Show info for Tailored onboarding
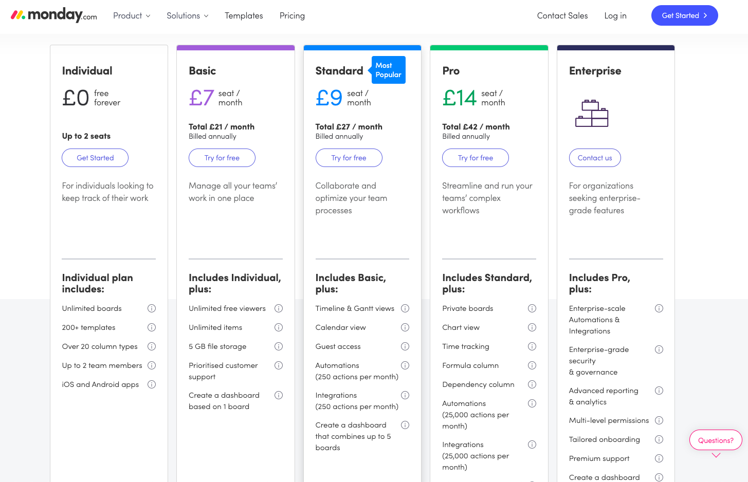The image size is (748, 482). point(659,439)
